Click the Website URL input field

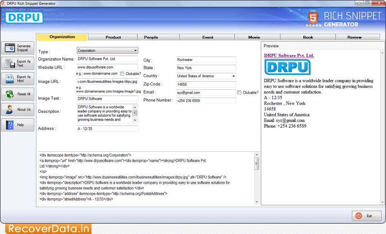point(107,67)
